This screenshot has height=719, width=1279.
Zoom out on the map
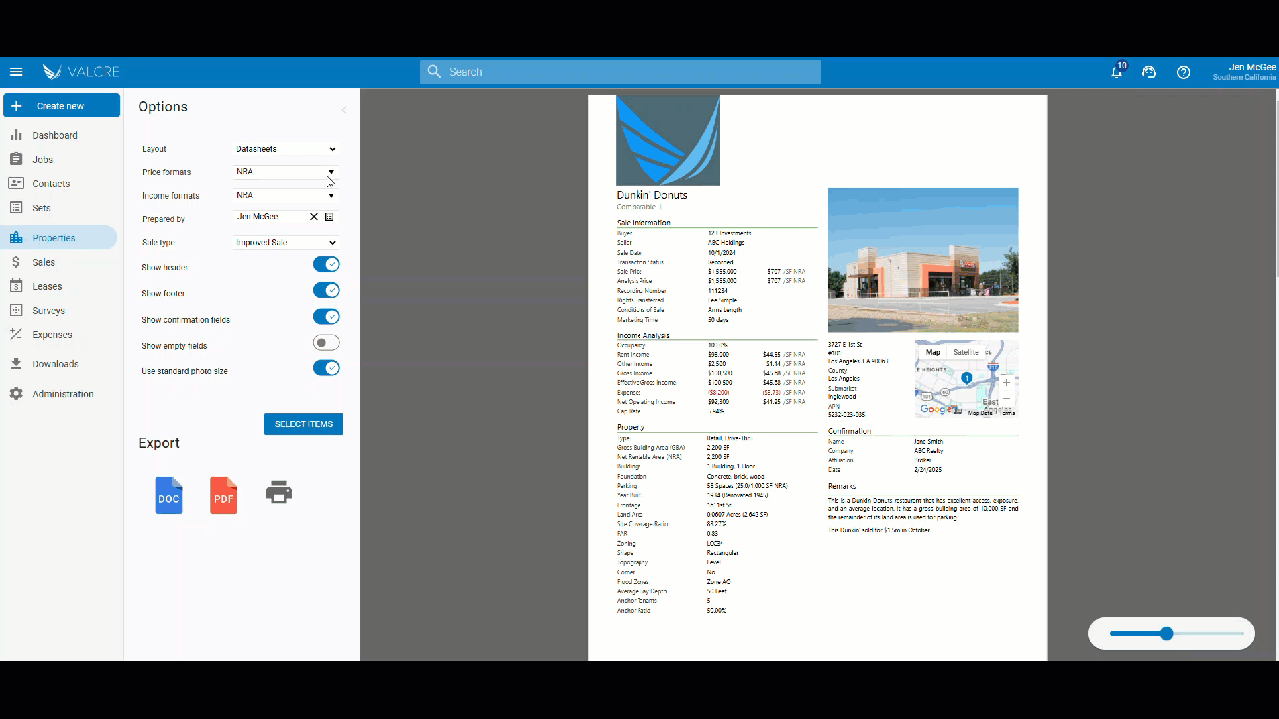tap(1006, 398)
